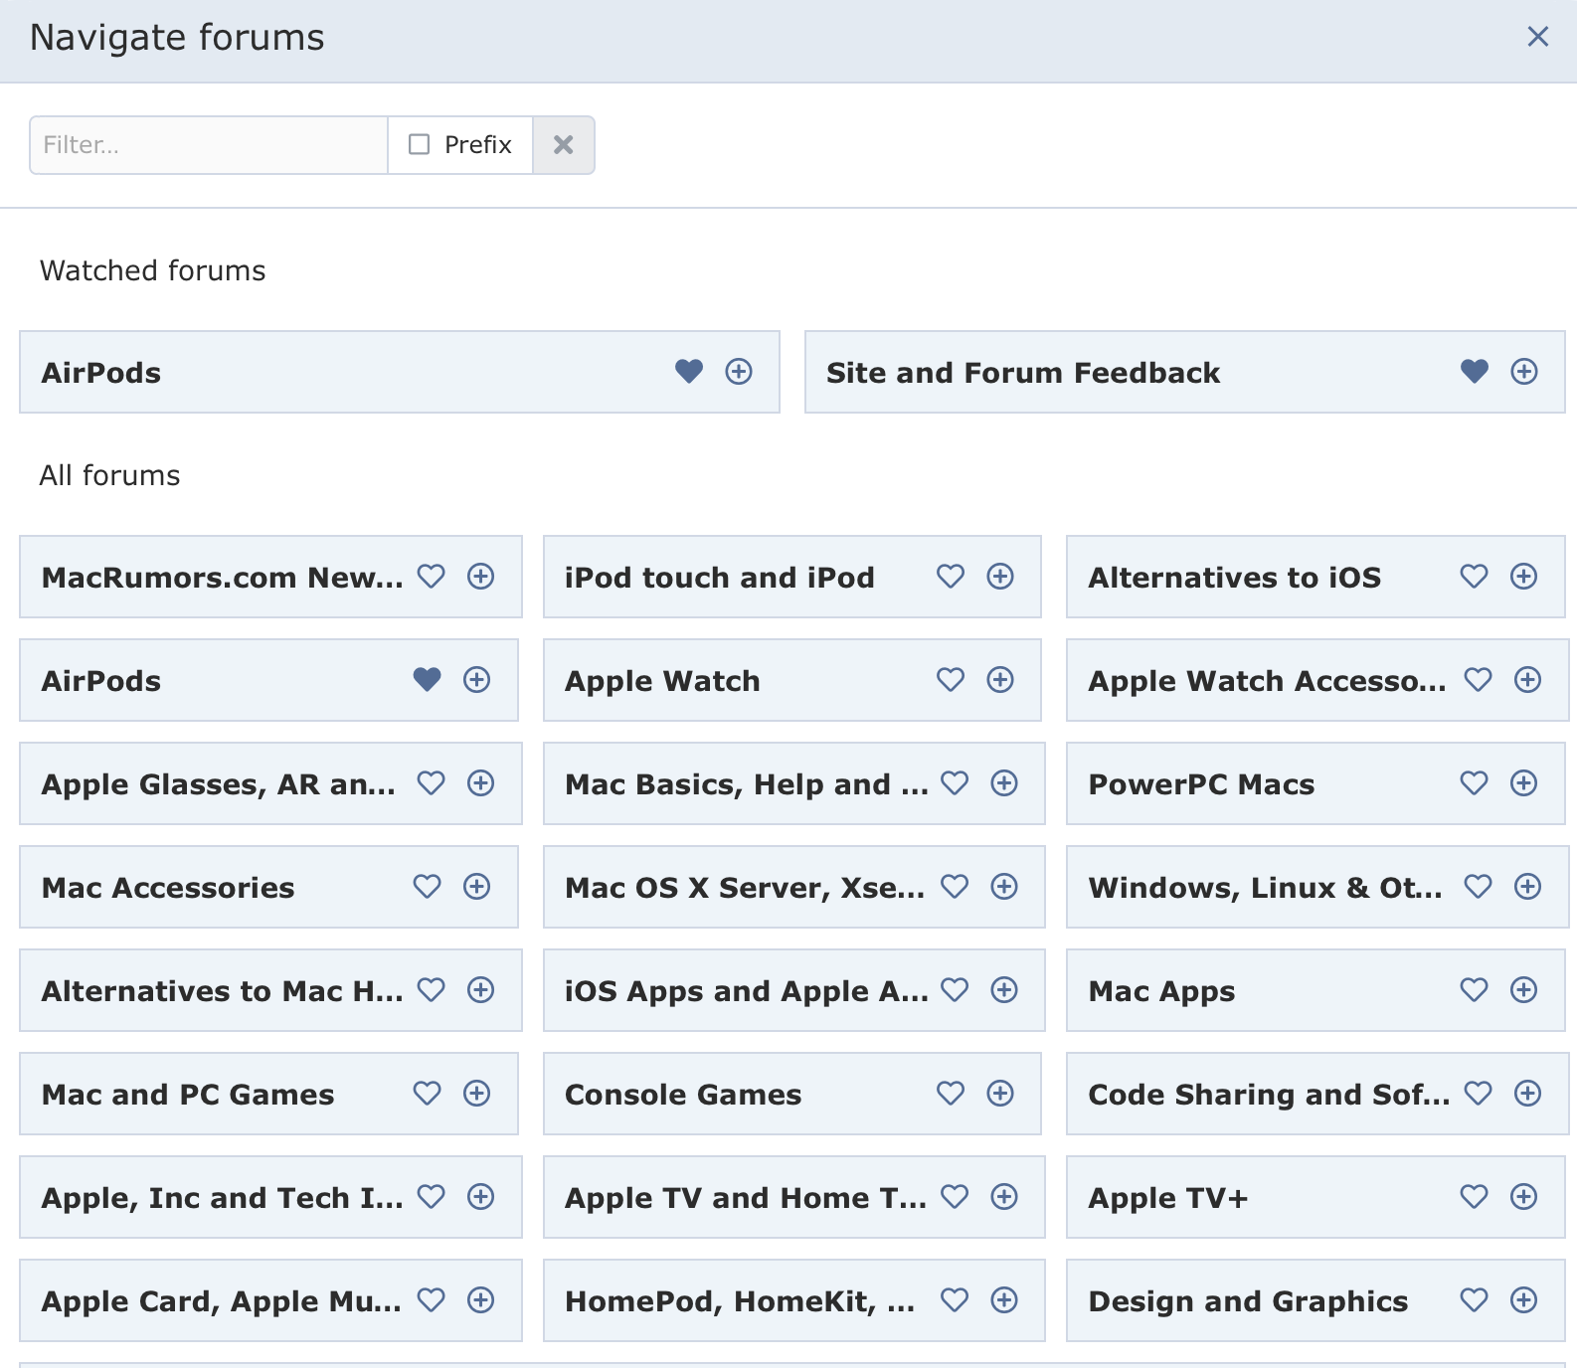Click plus icon for Code Sharing forum

(x=1528, y=1094)
